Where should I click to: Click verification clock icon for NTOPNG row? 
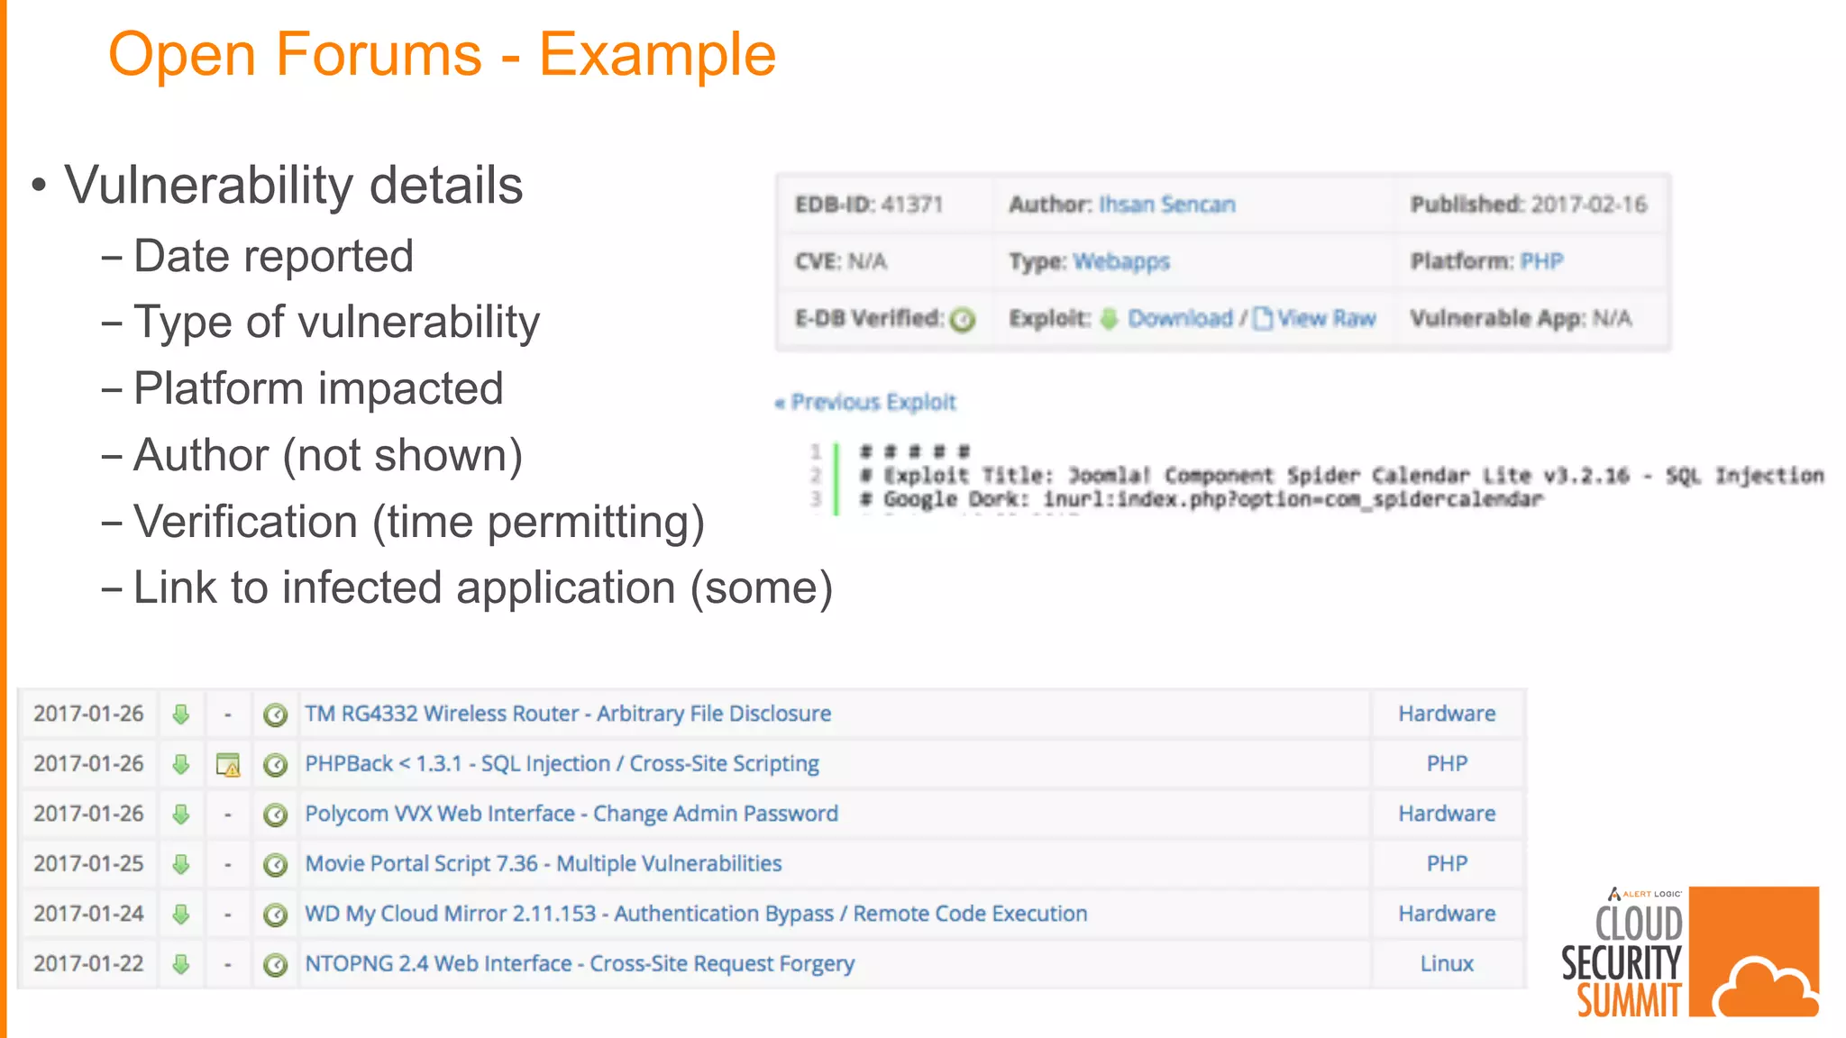coord(275,965)
